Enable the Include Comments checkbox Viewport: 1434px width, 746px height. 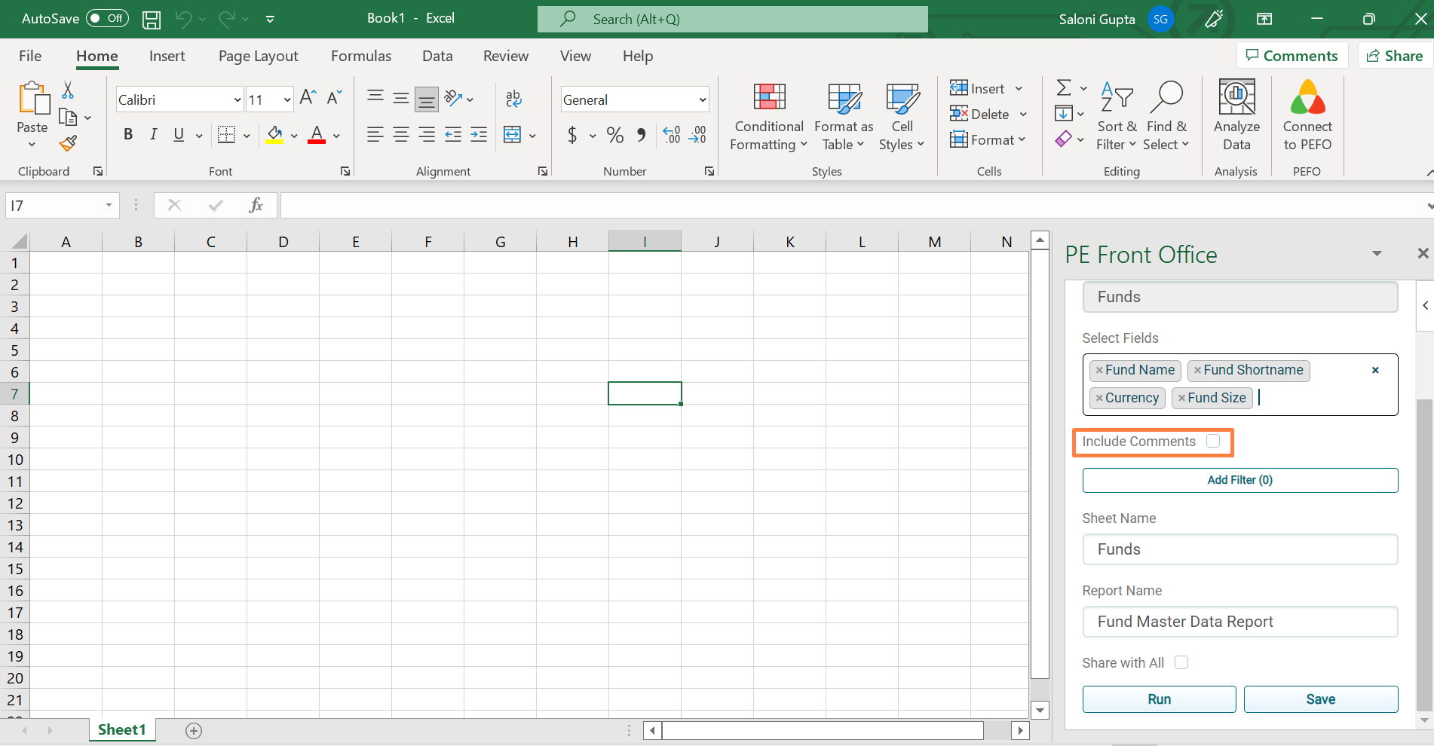(1212, 442)
